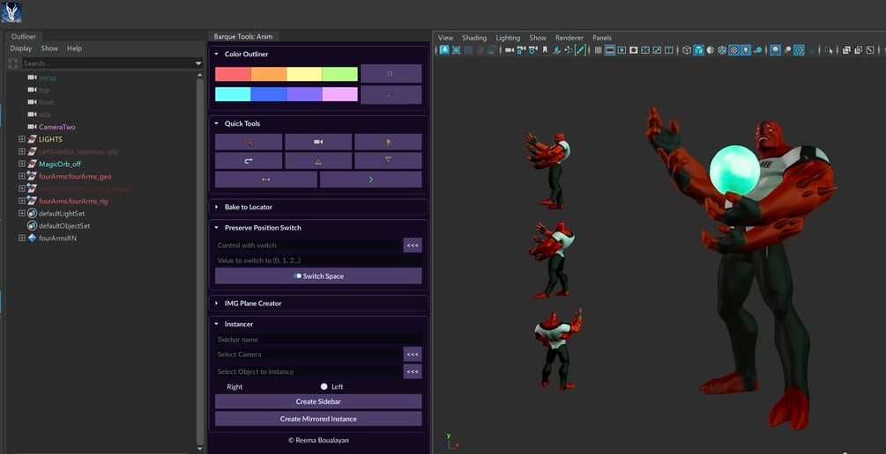
Task: Click the Select Camera icon in viewport toolbar
Action: [x=509, y=49]
